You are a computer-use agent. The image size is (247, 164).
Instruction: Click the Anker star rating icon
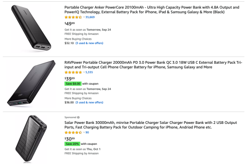(x=73, y=17)
